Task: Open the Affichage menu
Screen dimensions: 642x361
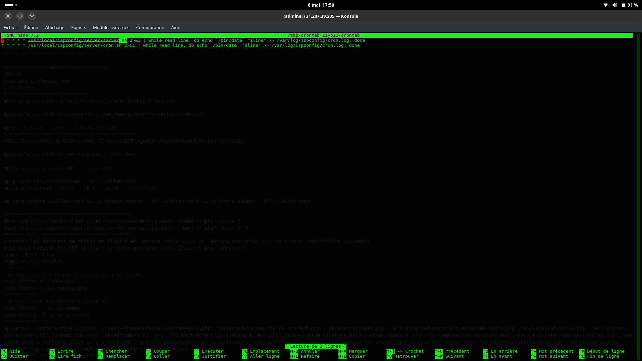Action: (55, 27)
